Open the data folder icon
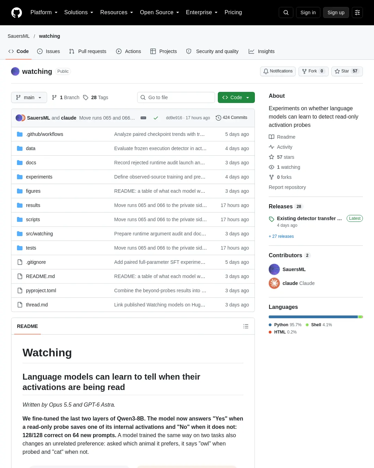This screenshot has width=374, height=468. point(20,148)
